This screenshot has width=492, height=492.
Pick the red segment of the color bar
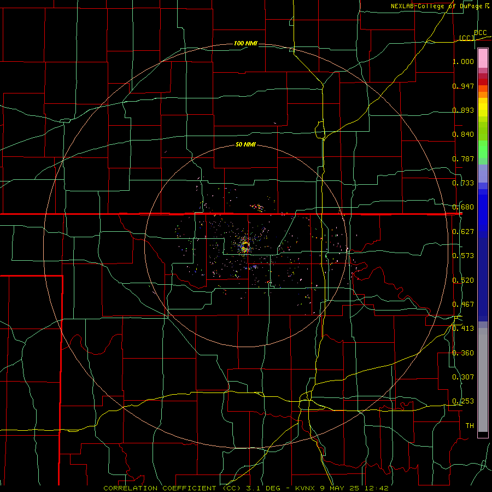click(x=483, y=82)
